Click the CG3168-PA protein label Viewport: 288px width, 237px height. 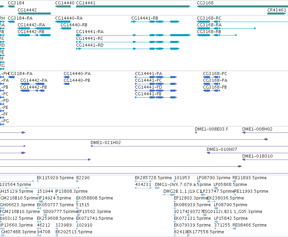coord(215,80)
